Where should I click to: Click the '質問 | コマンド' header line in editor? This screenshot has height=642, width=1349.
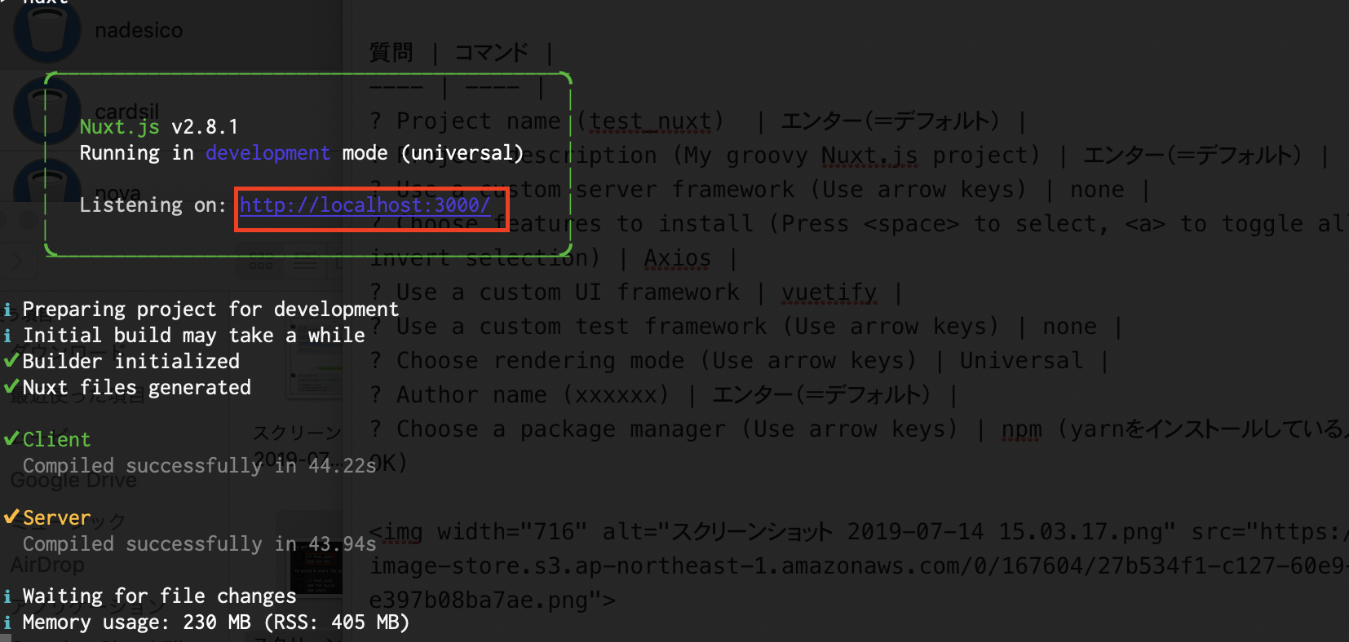click(x=462, y=53)
